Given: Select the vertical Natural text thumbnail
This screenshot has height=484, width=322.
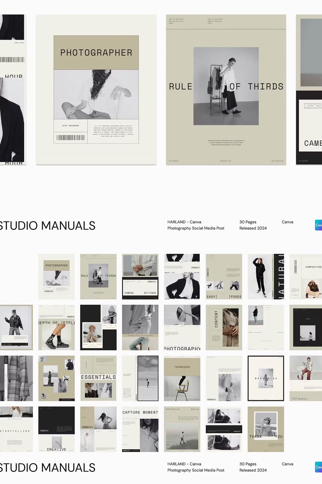Looking at the screenshot, I should tap(265, 276).
